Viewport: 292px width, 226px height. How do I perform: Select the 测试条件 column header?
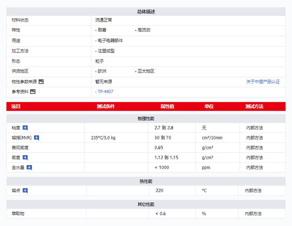click(106, 107)
